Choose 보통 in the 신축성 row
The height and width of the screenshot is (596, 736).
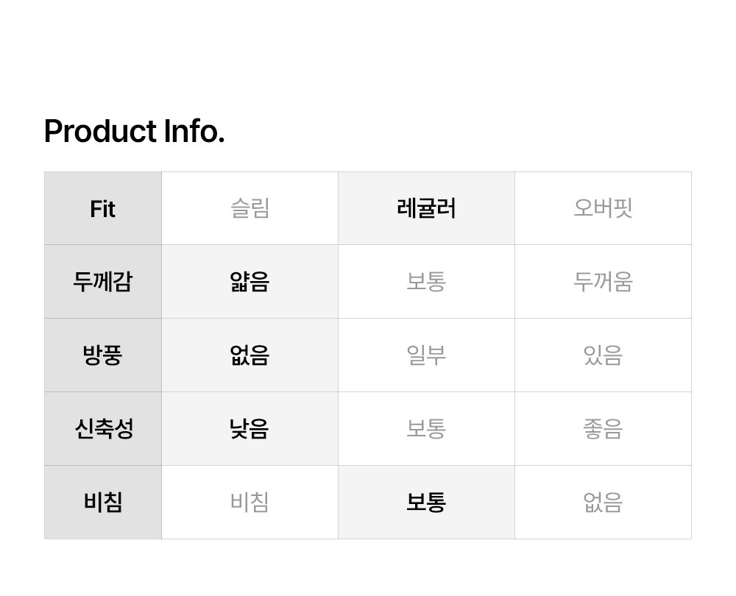[426, 429]
